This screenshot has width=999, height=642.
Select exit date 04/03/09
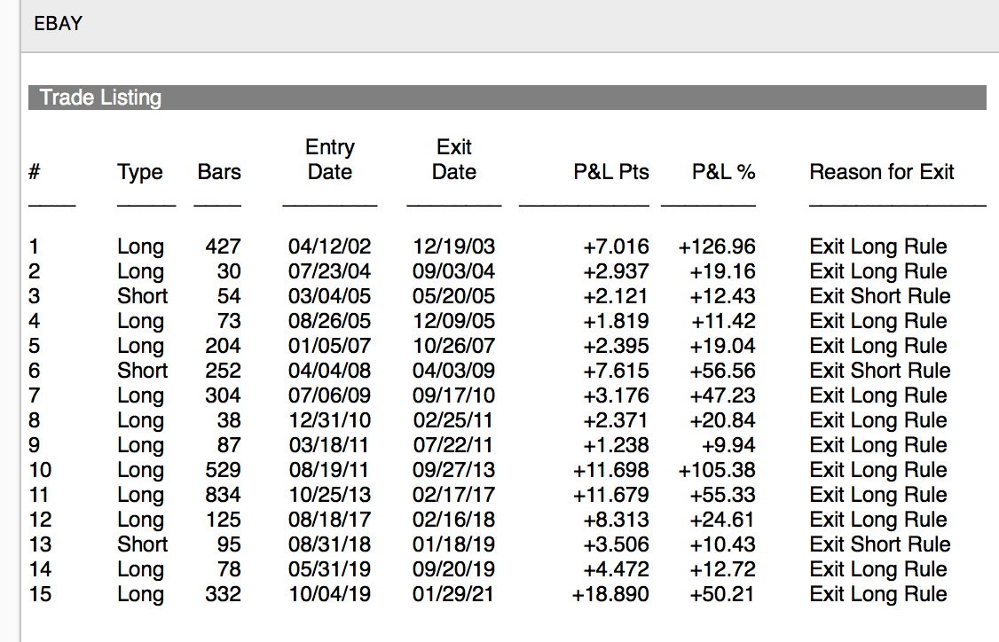click(453, 371)
